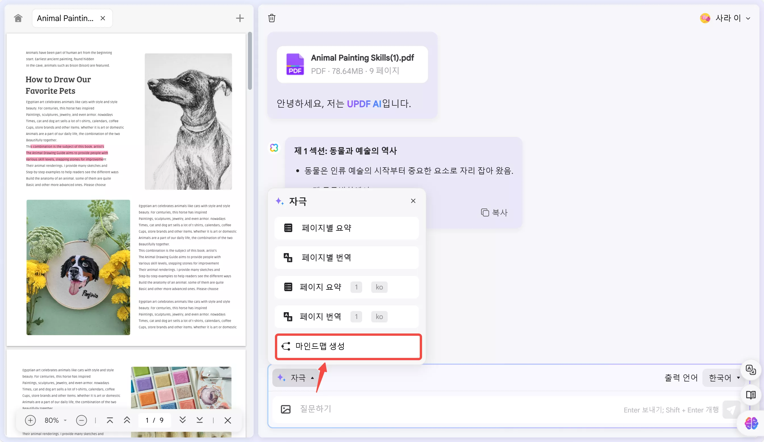Click the UPDF AI link text
The width and height of the screenshot is (764, 442).
coord(364,104)
